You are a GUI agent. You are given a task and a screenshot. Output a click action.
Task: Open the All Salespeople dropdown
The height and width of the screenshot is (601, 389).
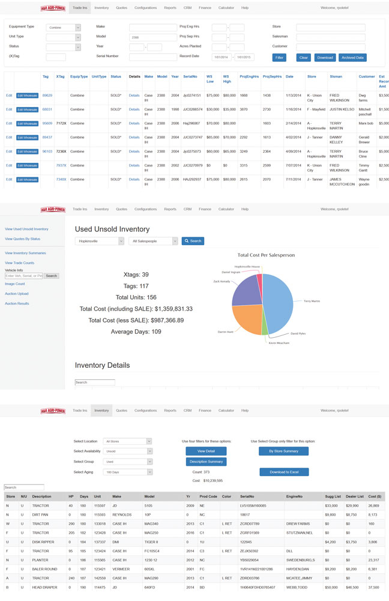click(x=153, y=241)
